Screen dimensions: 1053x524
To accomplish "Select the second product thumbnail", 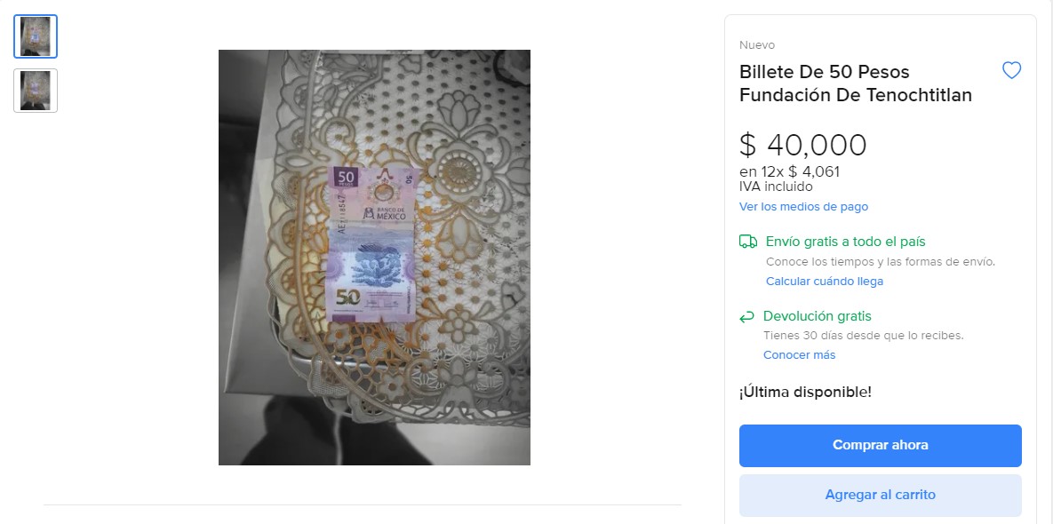I will pos(36,91).
